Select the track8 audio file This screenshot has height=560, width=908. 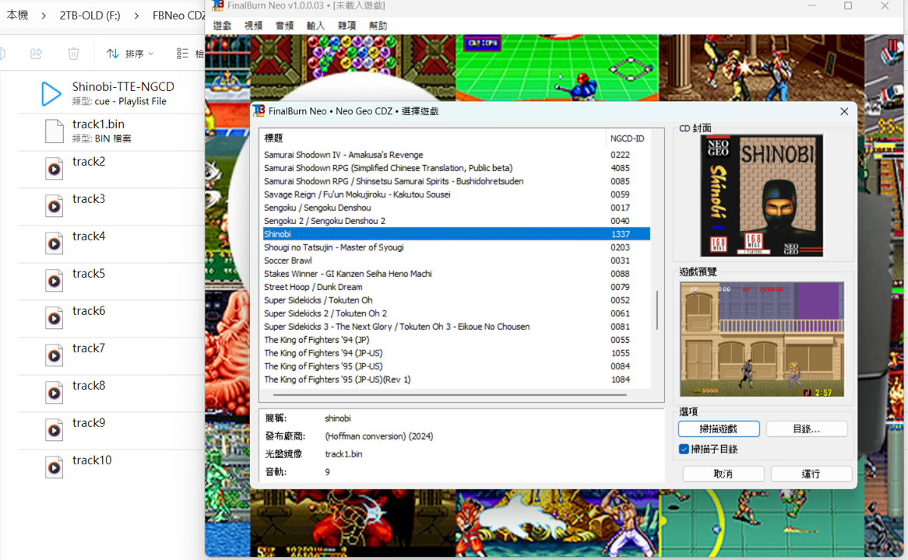click(111, 392)
